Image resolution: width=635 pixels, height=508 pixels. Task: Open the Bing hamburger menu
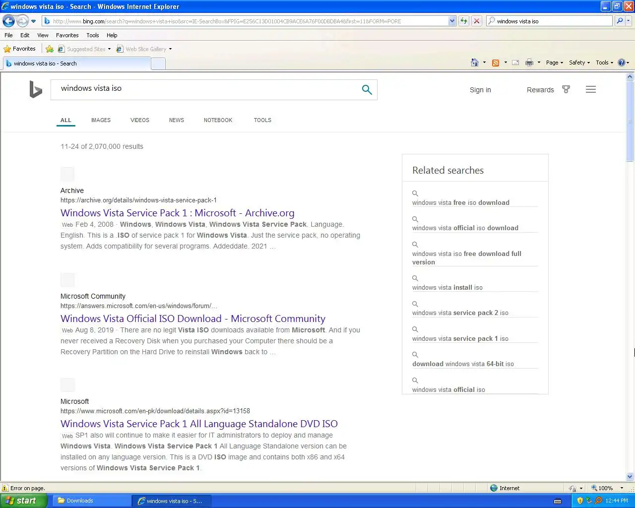tap(591, 89)
